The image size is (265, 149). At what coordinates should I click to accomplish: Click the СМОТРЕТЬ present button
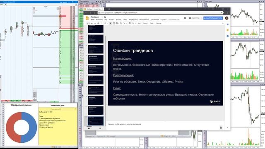[x=194, y=18]
